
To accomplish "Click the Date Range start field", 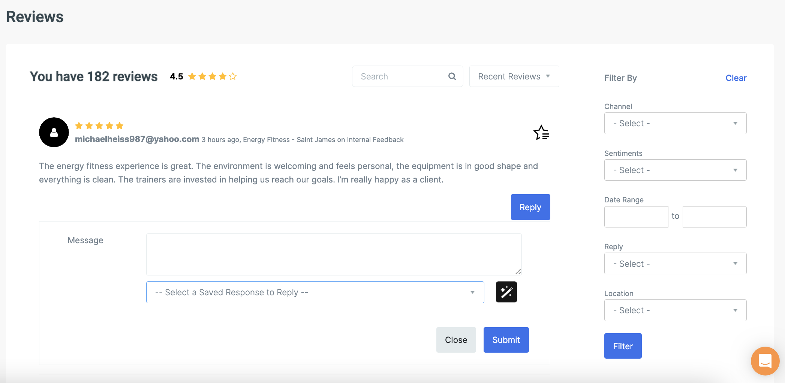I will 636,217.
